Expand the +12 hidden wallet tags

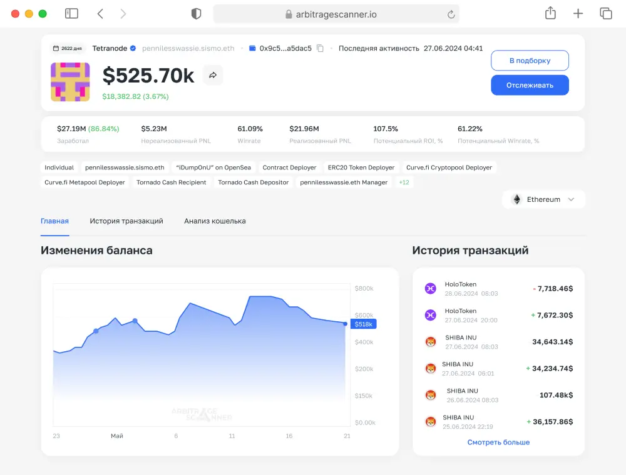click(x=404, y=182)
